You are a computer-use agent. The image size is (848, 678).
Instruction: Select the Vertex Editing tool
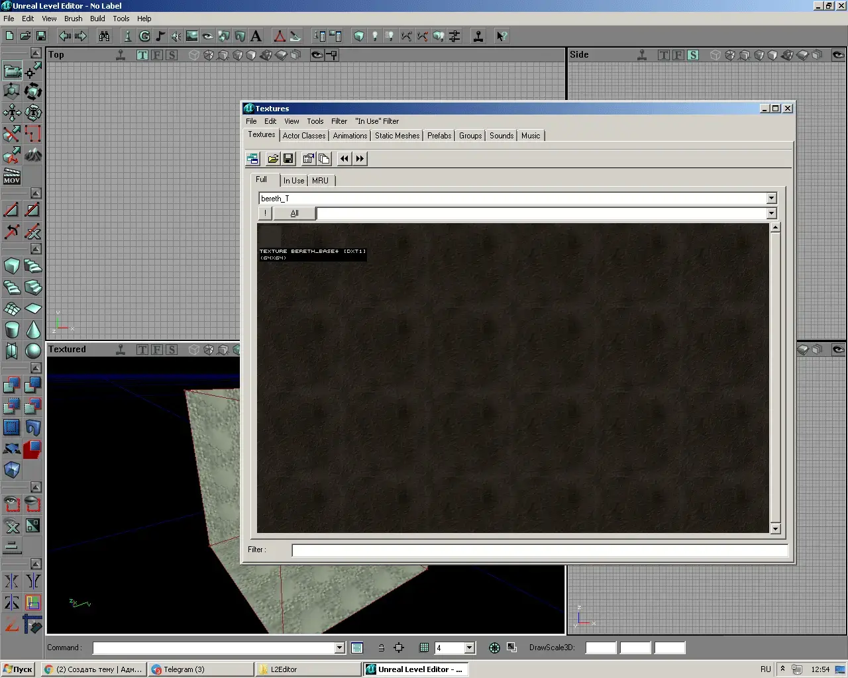point(33,70)
